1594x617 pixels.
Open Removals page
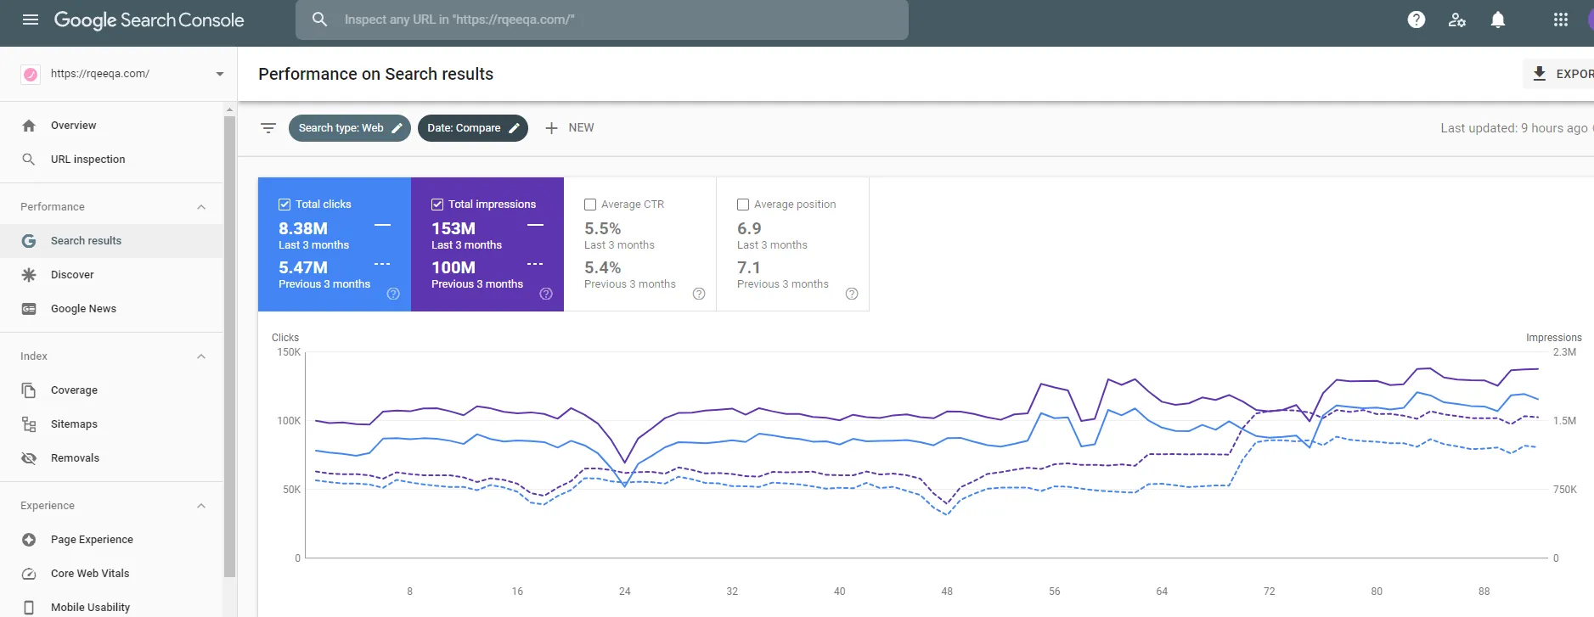click(x=111, y=458)
